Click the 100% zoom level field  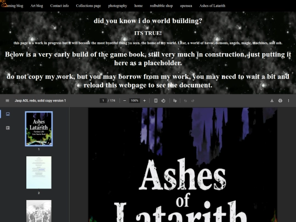134,101
